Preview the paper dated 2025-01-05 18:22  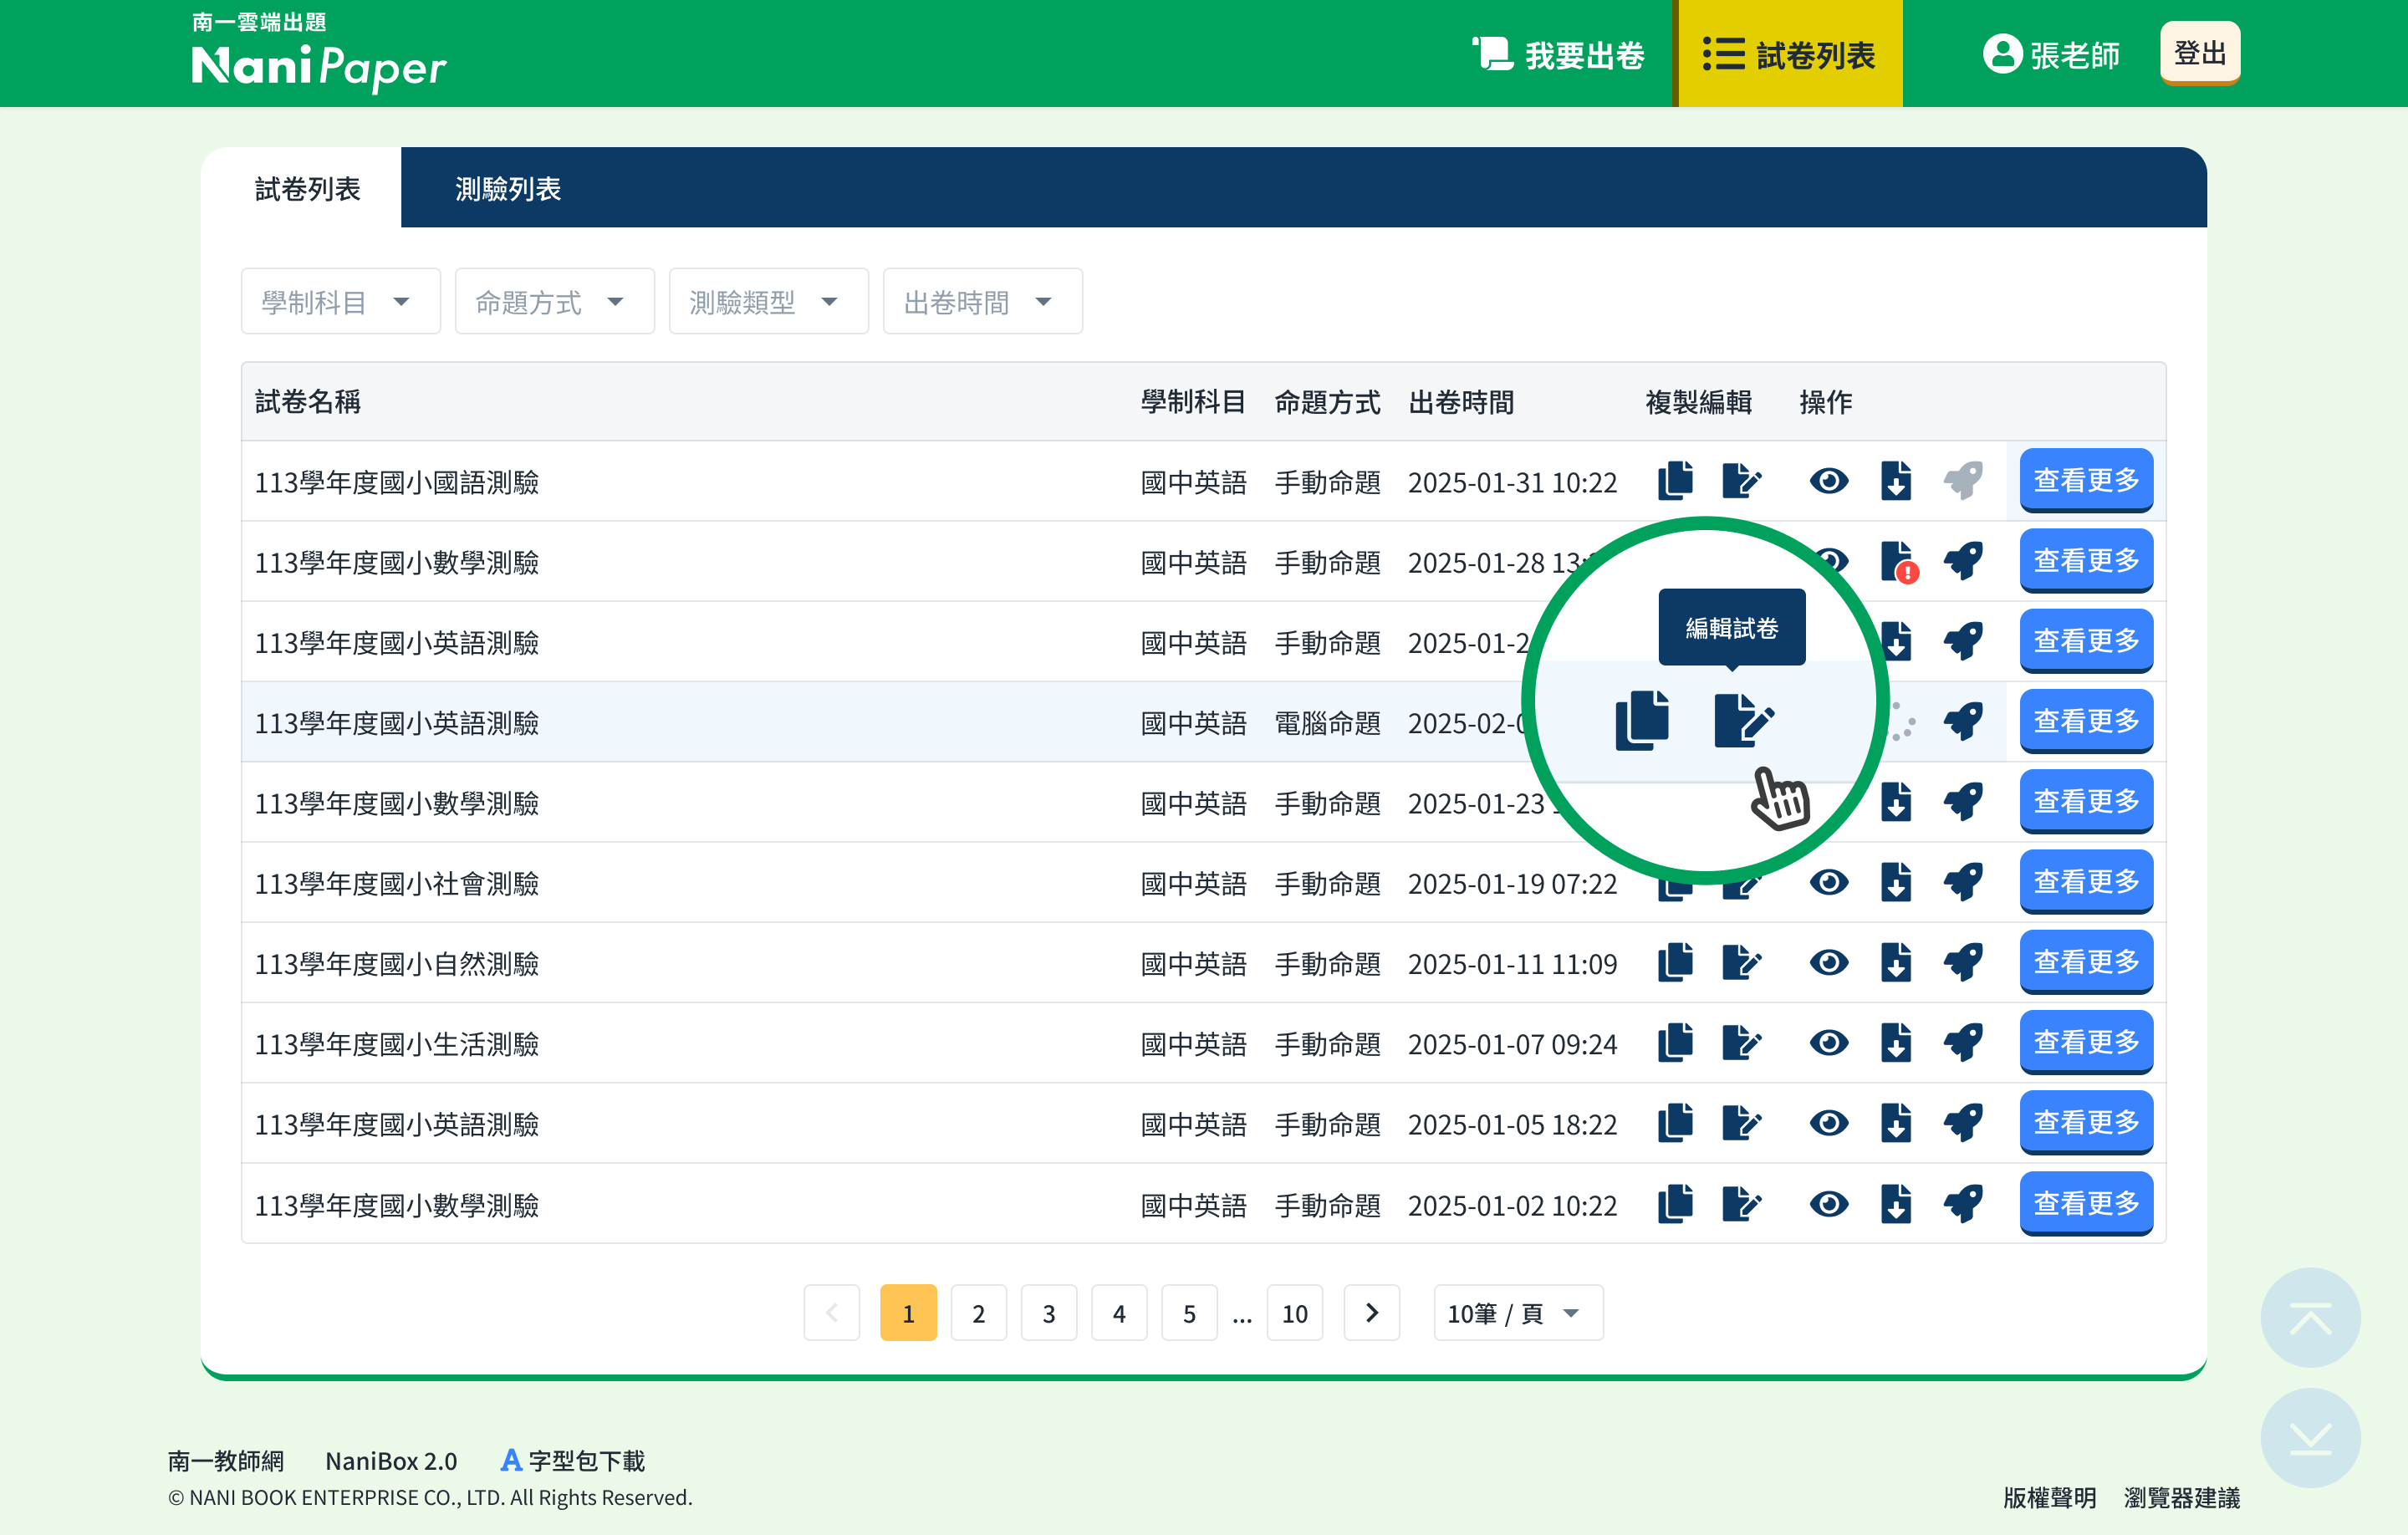tap(1829, 1123)
